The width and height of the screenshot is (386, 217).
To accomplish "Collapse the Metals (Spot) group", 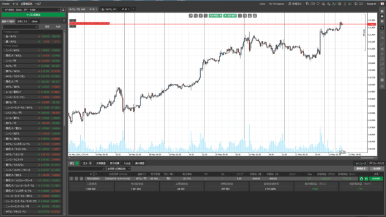I will [x=4, y=32].
